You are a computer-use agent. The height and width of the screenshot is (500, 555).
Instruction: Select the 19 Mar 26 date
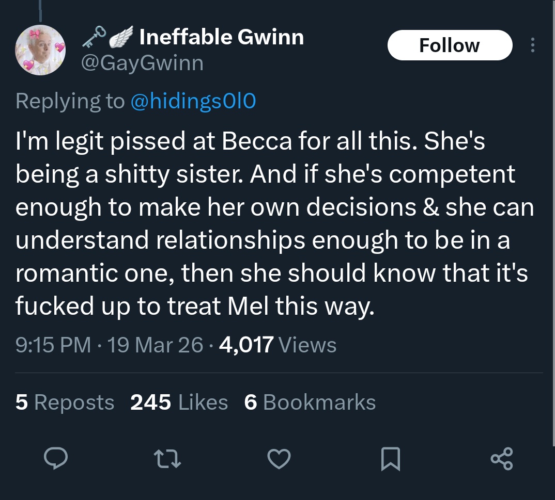click(156, 345)
